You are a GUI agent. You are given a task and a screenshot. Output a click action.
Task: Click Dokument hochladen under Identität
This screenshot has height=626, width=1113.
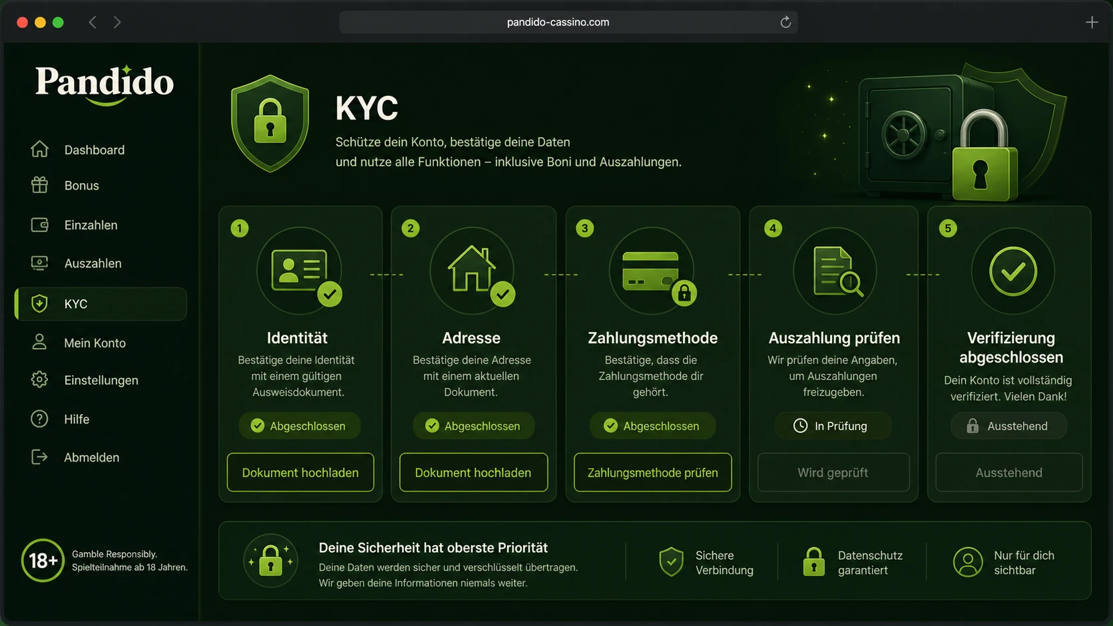300,472
